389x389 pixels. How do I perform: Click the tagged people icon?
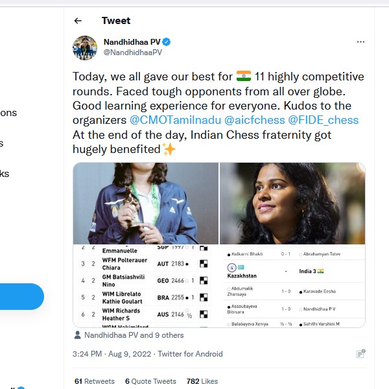(x=78, y=335)
